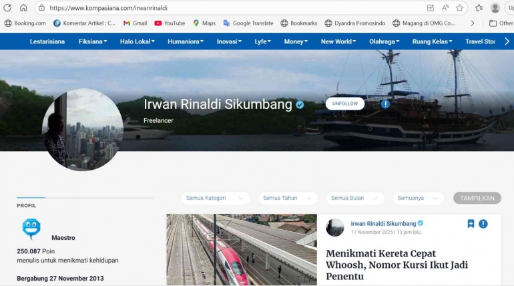Screen dimensions: 514x286
Task: Click the verified badge beside profile name
Action: 300,105
